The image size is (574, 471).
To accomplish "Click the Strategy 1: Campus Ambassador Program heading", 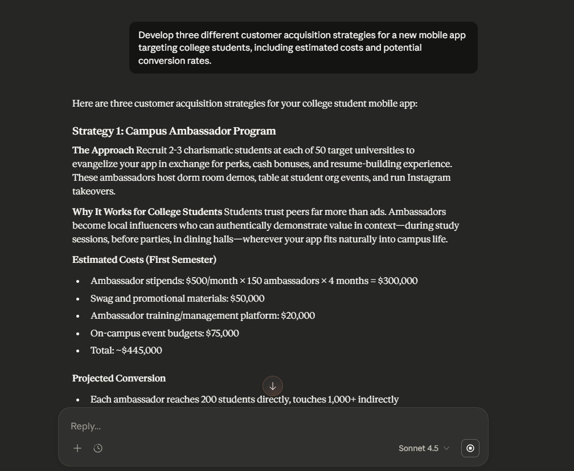I will pyautogui.click(x=174, y=131).
